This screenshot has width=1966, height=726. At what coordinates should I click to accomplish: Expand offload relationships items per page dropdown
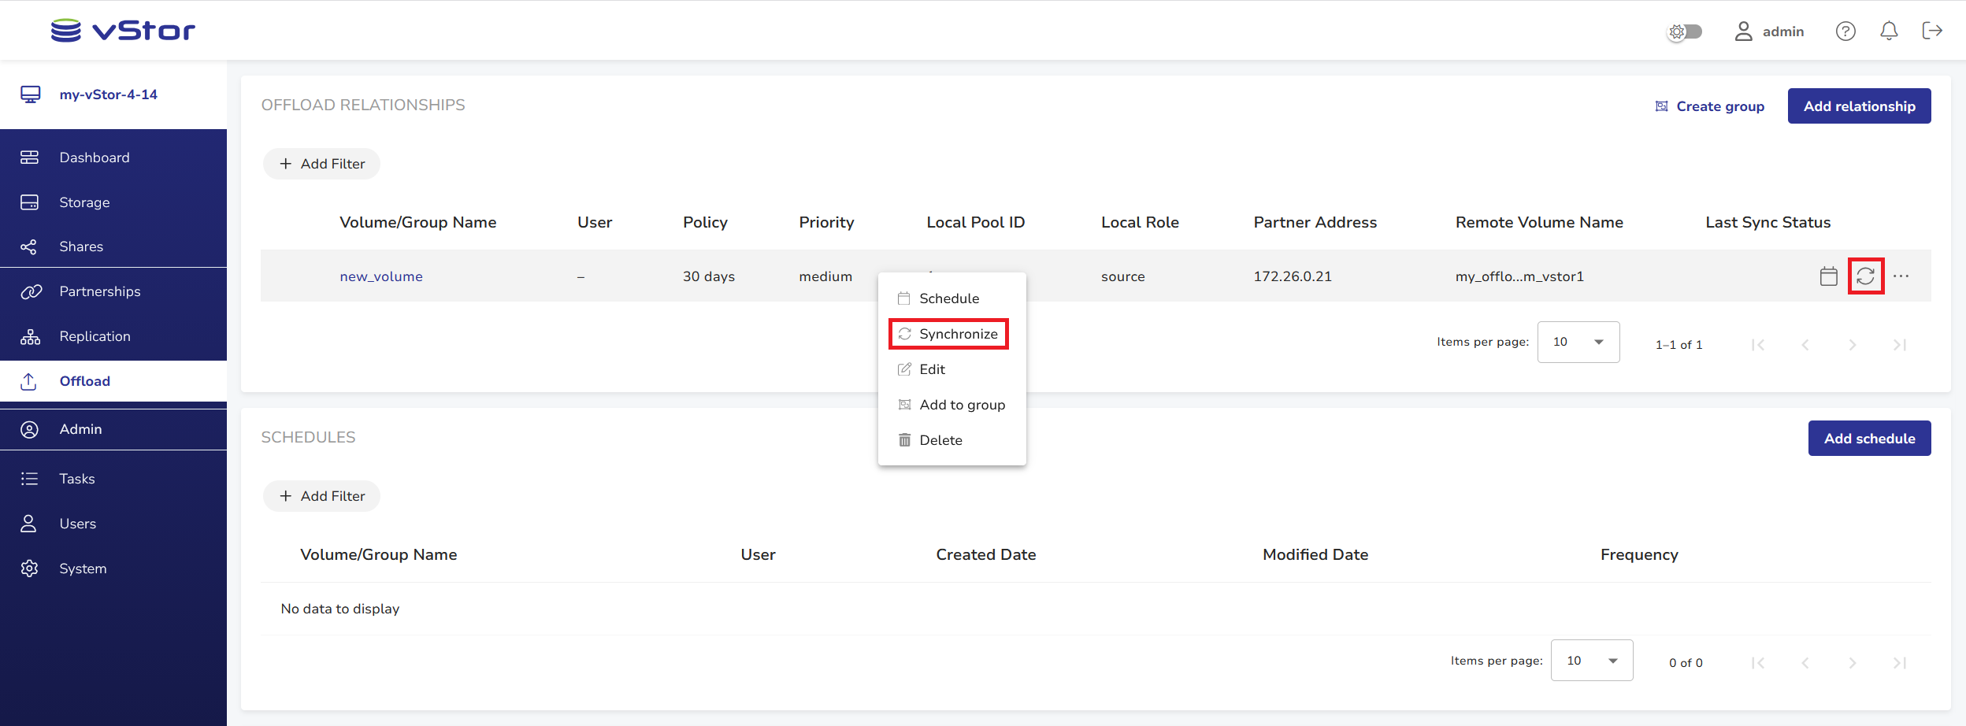point(1578,342)
